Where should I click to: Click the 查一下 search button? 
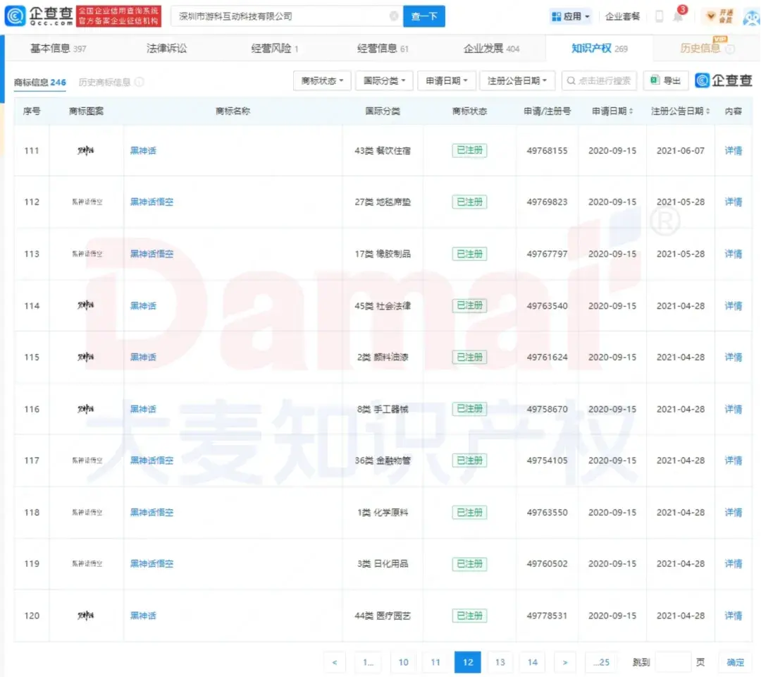424,16
